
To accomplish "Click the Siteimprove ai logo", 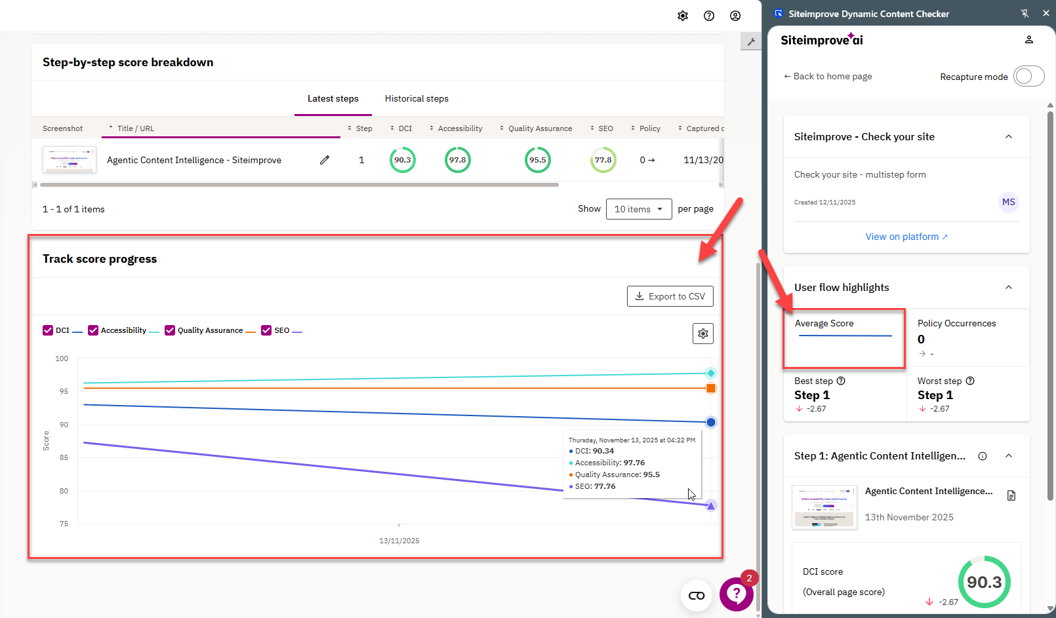I will [x=822, y=39].
